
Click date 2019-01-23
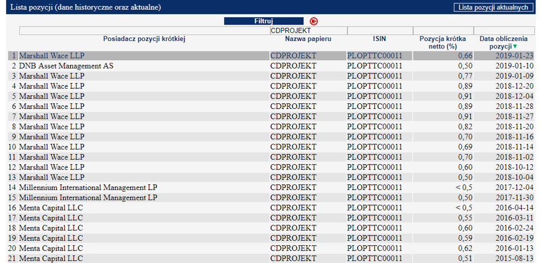514,56
